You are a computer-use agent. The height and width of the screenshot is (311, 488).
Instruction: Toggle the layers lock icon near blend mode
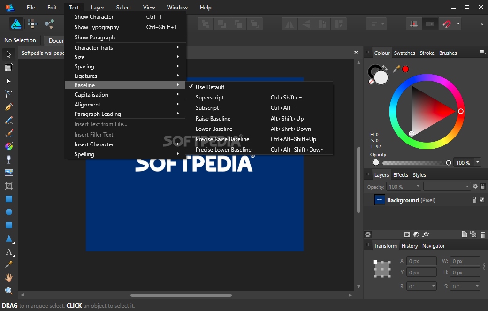pos(483,186)
